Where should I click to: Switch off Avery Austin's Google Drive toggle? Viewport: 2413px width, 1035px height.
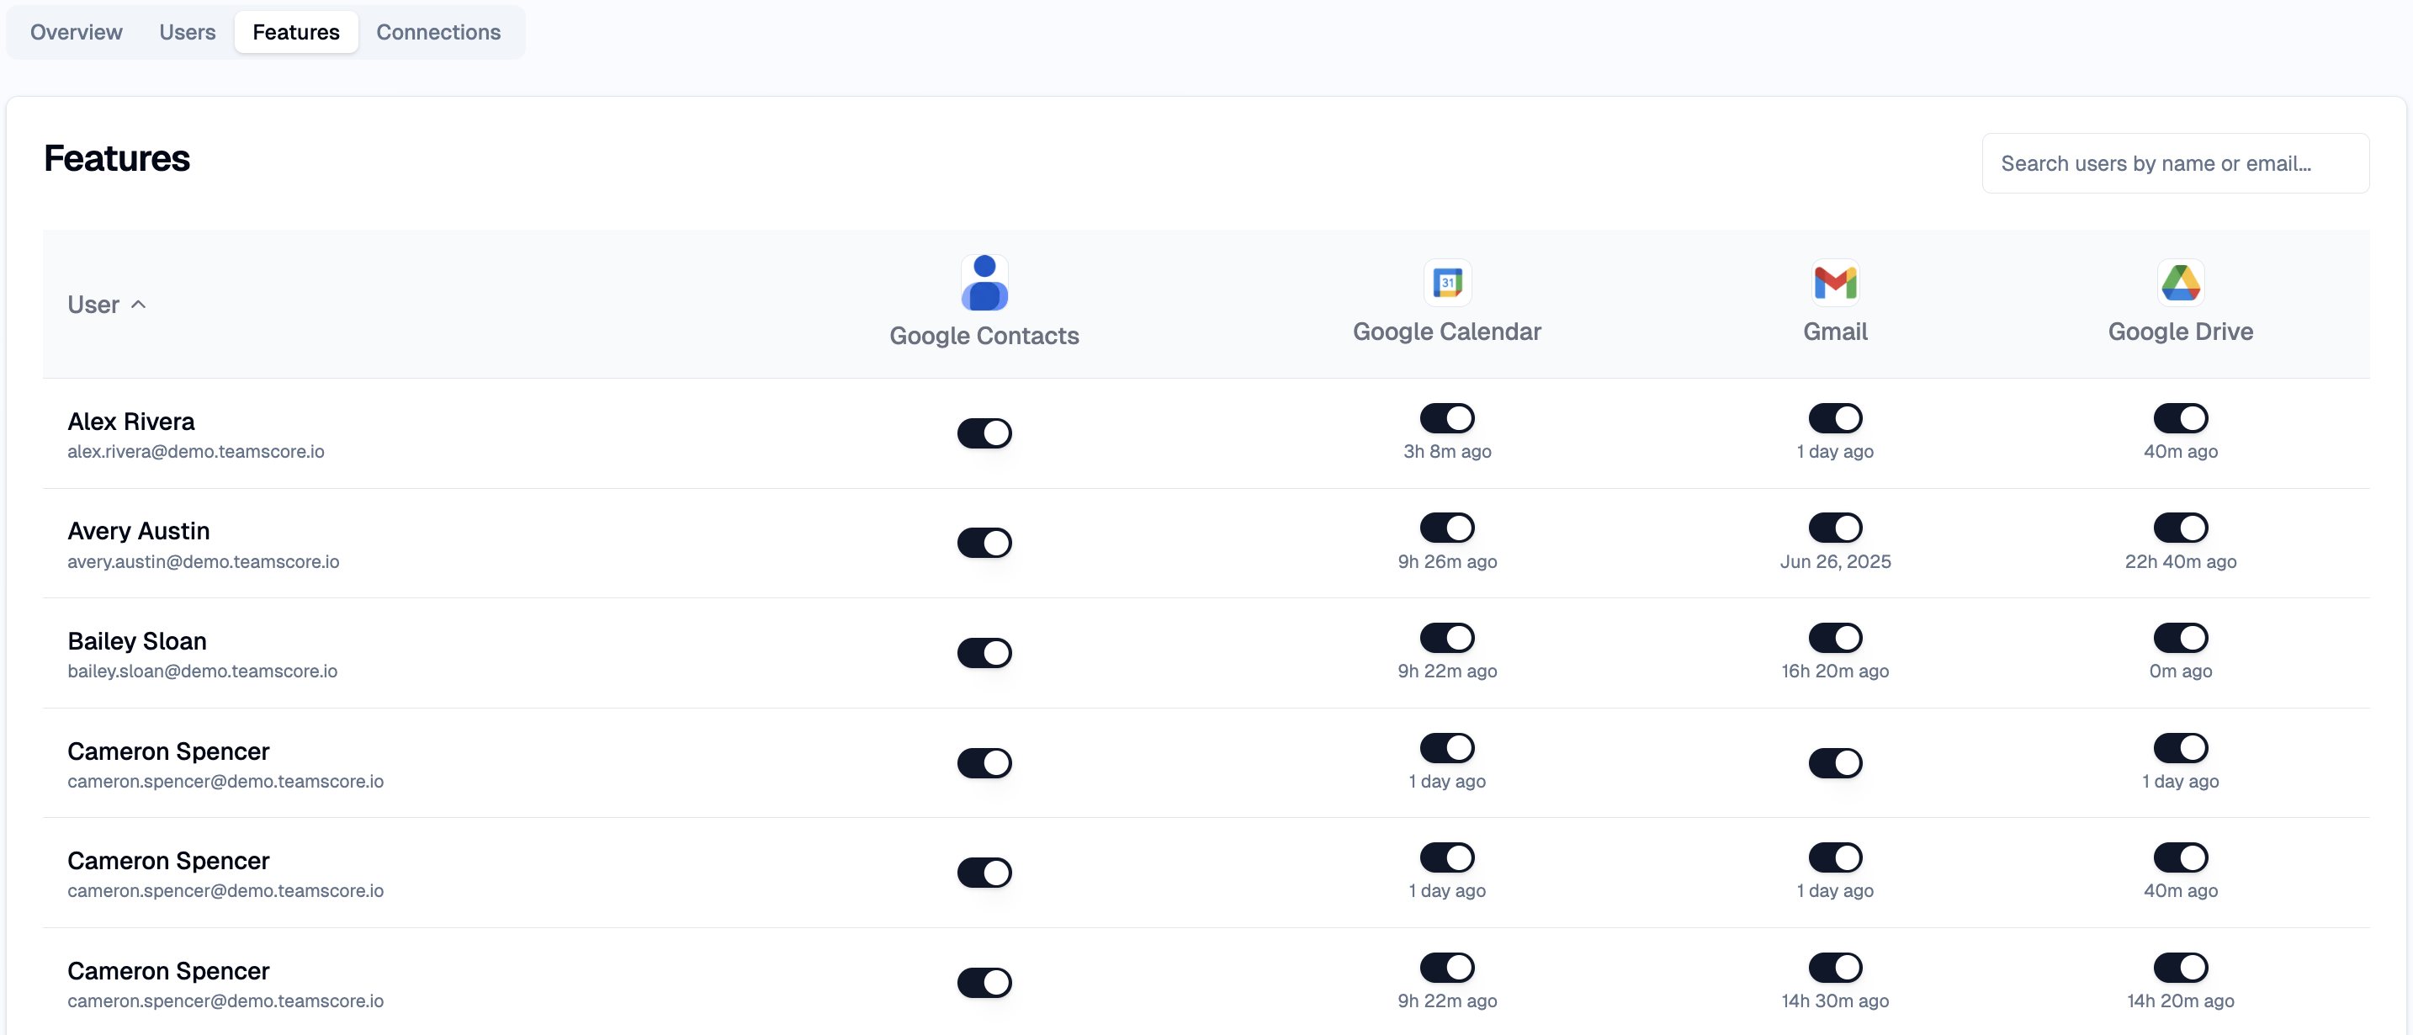point(2180,528)
